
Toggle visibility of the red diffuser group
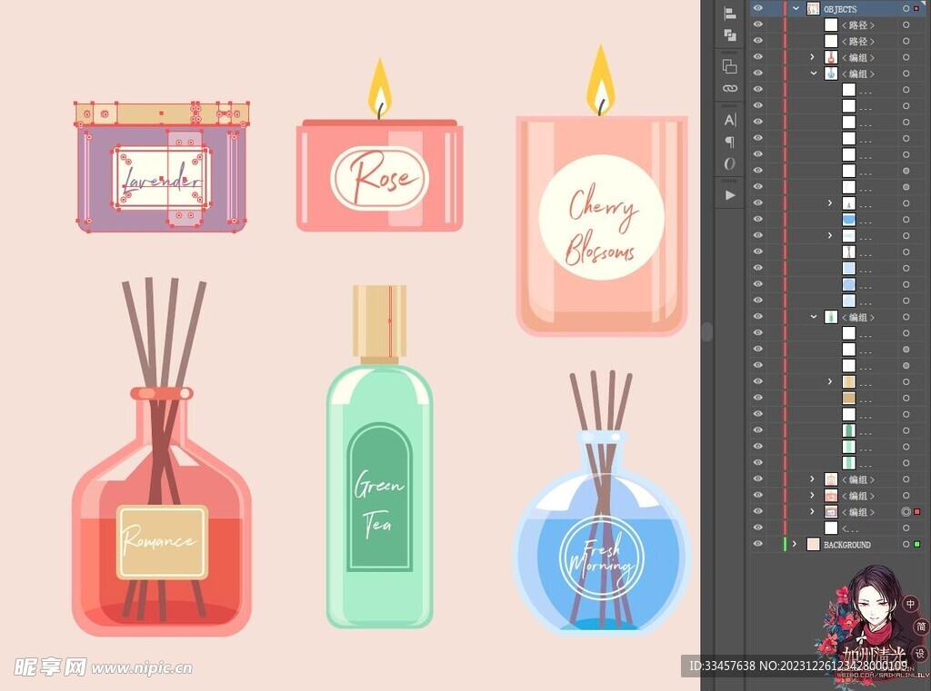click(x=757, y=57)
